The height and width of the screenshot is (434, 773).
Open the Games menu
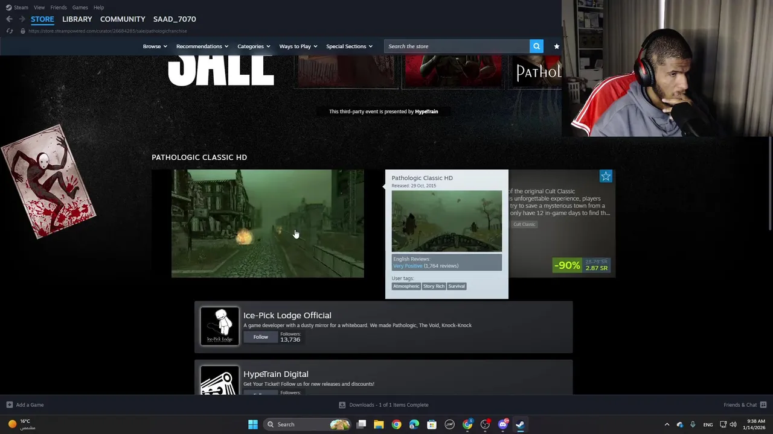(80, 7)
